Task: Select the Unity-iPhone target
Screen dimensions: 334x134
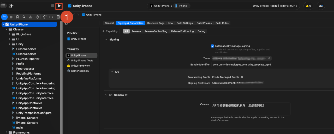Action: [x=81, y=55]
